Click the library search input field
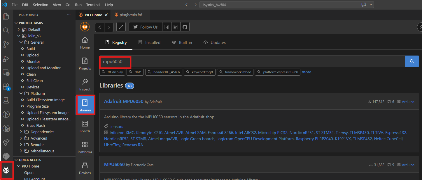 pos(252,61)
